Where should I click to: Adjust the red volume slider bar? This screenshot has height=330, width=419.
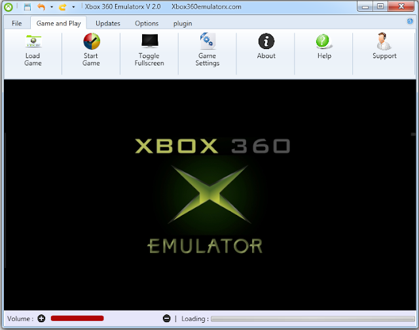[x=77, y=318]
